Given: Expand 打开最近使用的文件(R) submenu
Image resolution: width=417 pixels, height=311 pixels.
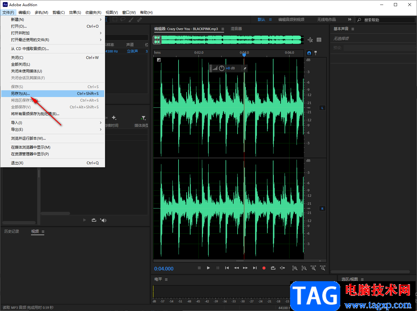Looking at the screenshot, I should 53,40.
